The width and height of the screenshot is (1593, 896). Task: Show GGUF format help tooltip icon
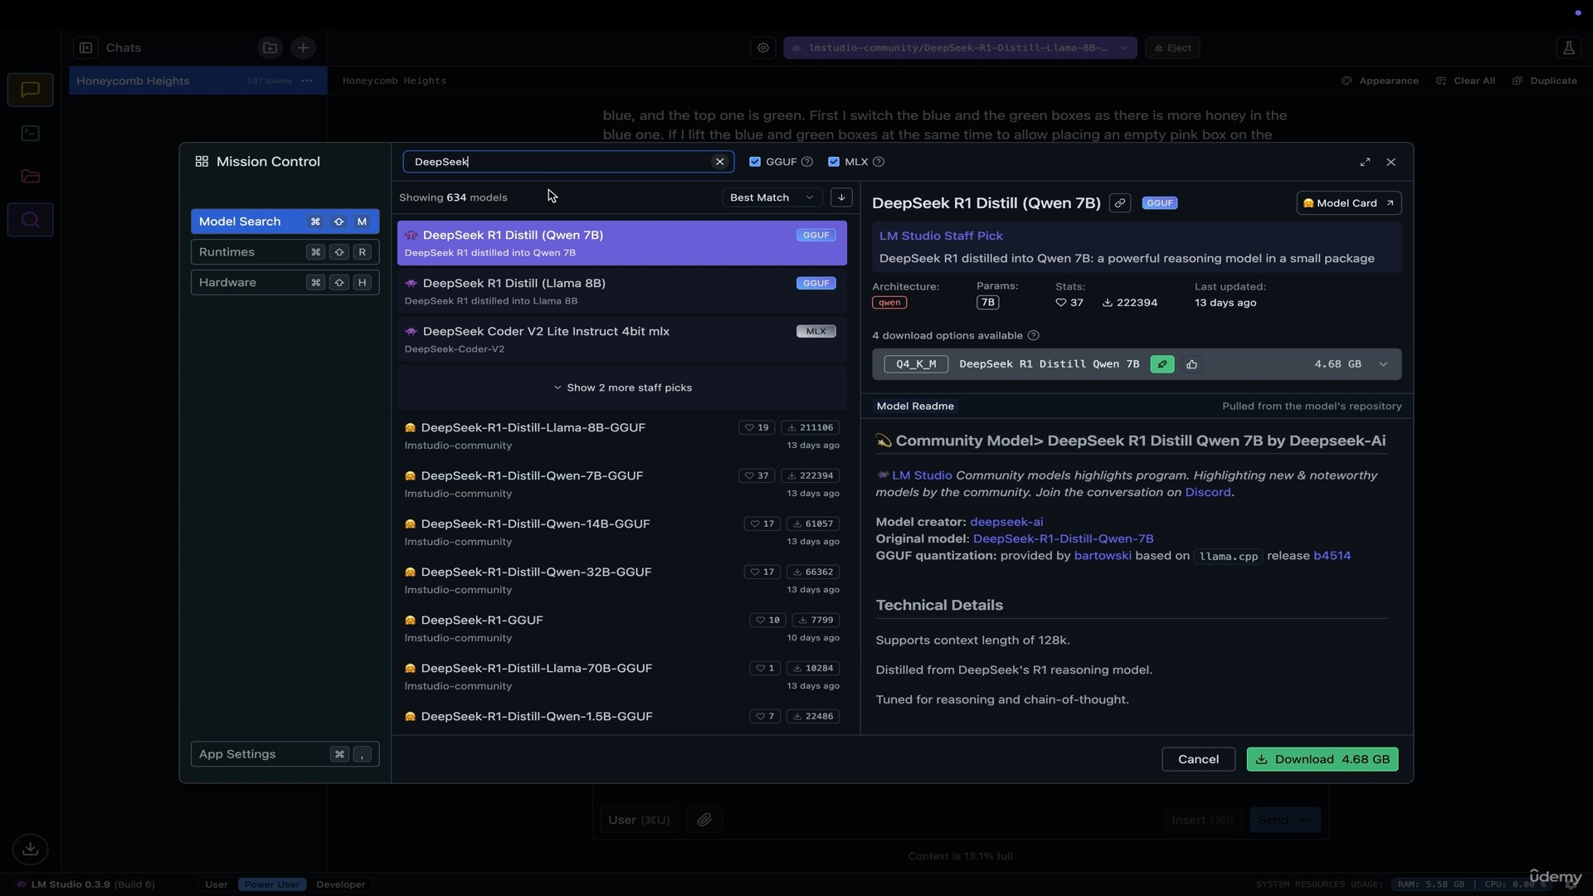(x=807, y=162)
